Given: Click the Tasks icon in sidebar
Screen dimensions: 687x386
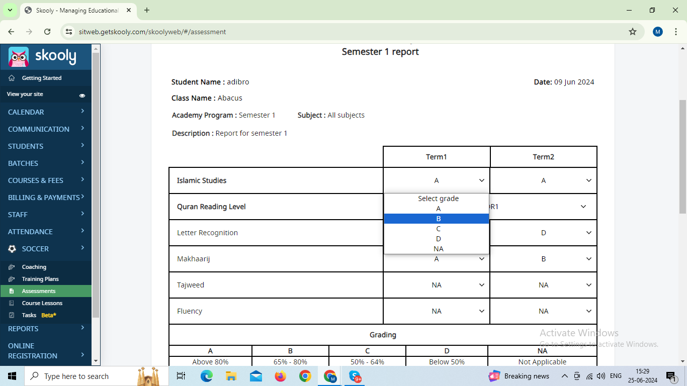Looking at the screenshot, I should pyautogui.click(x=12, y=315).
